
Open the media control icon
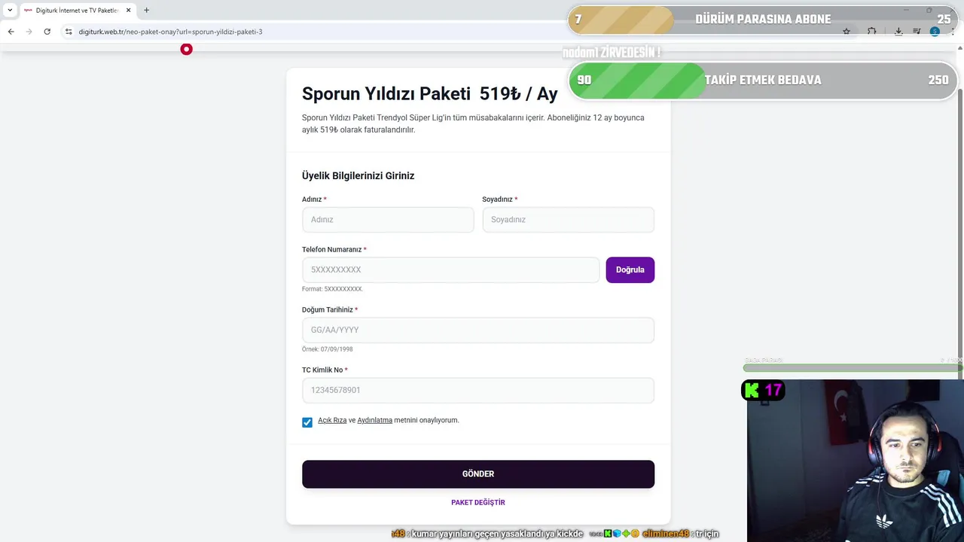point(917,32)
